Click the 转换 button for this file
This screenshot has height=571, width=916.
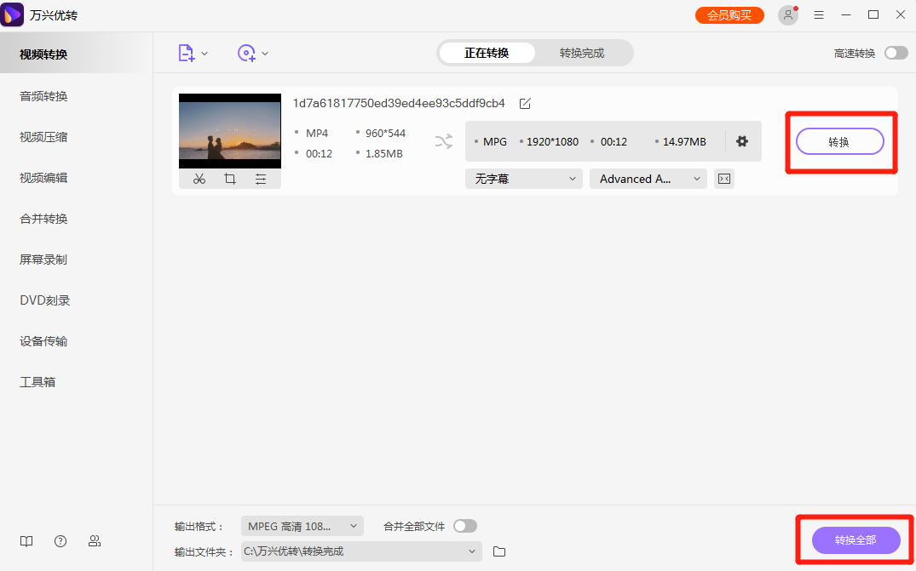pyautogui.click(x=840, y=141)
